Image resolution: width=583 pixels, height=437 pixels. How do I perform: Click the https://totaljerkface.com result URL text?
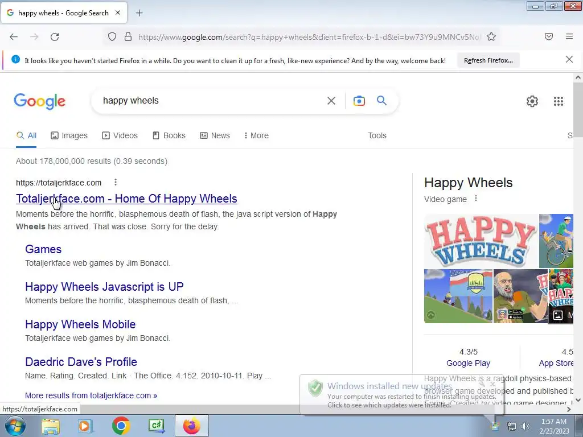click(59, 183)
